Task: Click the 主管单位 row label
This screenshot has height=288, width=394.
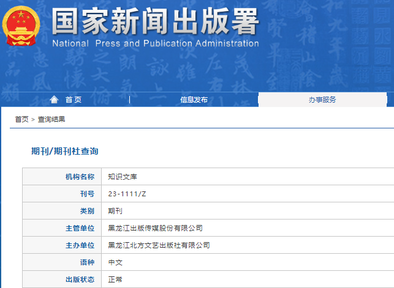Action: tap(80, 228)
